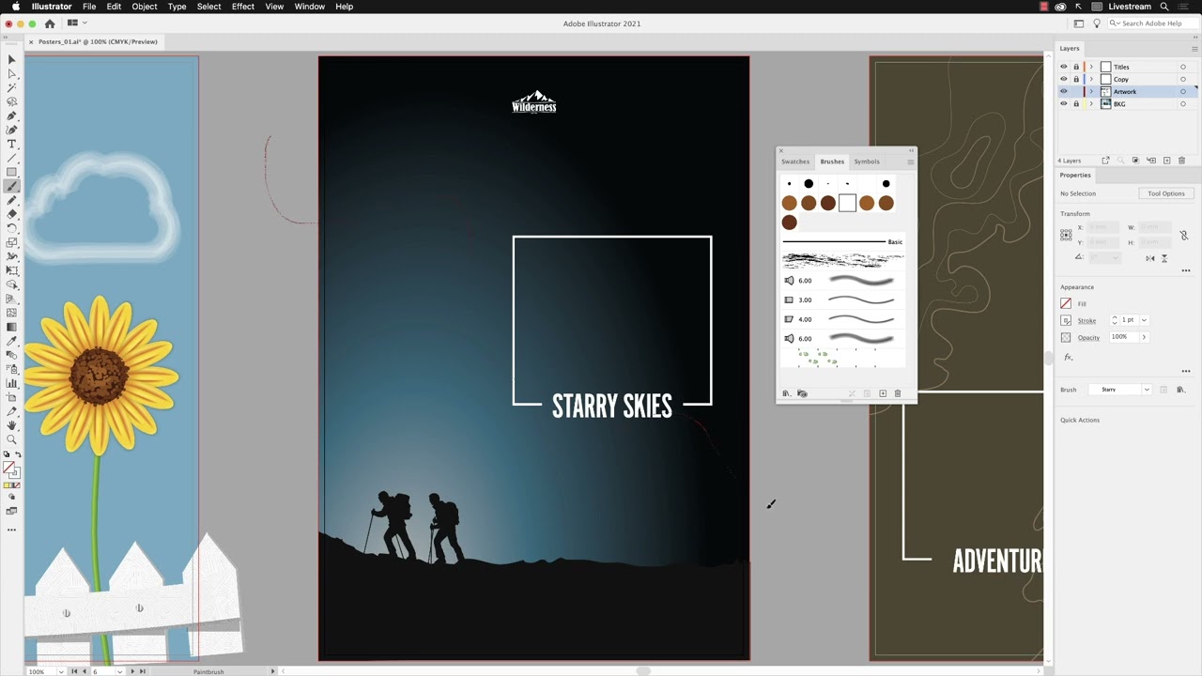Select the Eraser tool
The width and height of the screenshot is (1202, 676).
click(11, 214)
